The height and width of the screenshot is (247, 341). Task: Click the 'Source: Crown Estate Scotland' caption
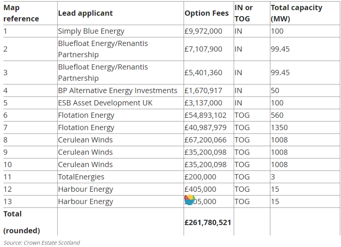(x=42, y=242)
